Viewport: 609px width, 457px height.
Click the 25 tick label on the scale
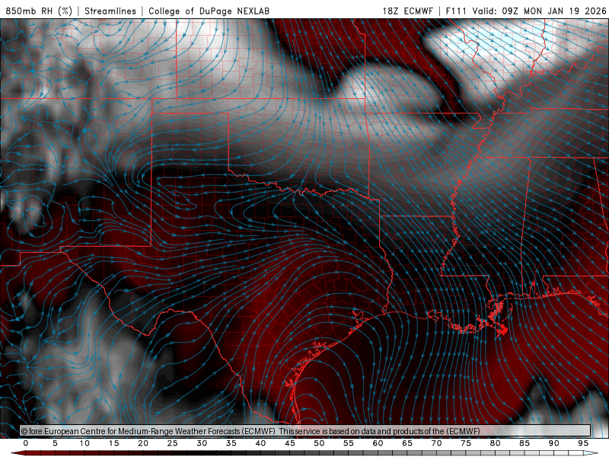click(172, 443)
